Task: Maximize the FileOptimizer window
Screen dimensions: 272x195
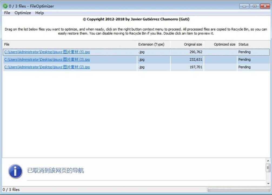Action: click(x=254, y=6)
